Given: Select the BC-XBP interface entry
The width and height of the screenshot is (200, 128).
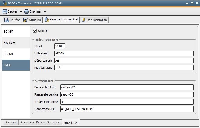Looking at the screenshot, I should pyautogui.click(x=16, y=32).
